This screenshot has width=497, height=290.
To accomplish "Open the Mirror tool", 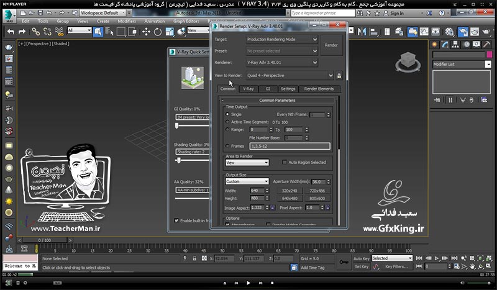I will (x=362, y=32).
